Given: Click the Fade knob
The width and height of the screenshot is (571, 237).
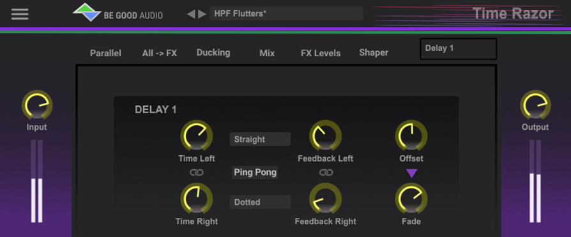Looking at the screenshot, I should [411, 199].
